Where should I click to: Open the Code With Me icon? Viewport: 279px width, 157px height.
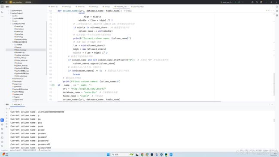coord(252,2)
